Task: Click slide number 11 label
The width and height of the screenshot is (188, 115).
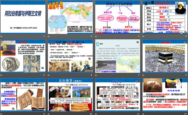Action: pyautogui.click(x=138, y=114)
